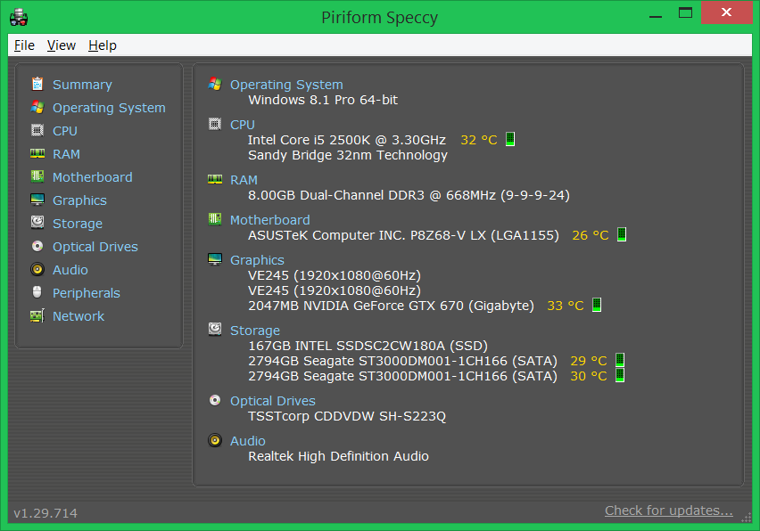
Task: Click the Motherboard icon in sidebar
Action: coord(37,176)
